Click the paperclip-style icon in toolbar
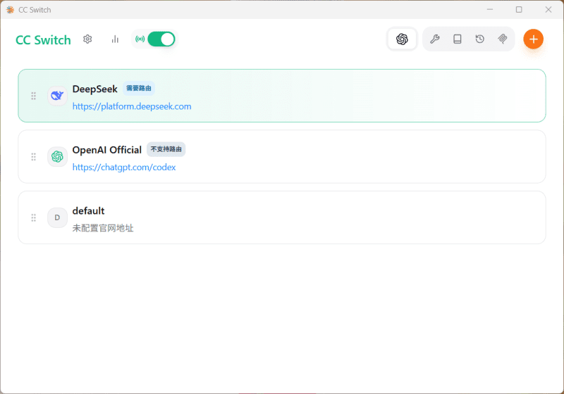 tap(503, 39)
